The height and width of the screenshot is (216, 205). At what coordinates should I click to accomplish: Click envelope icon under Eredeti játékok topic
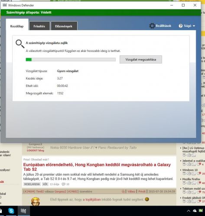[194, 201]
